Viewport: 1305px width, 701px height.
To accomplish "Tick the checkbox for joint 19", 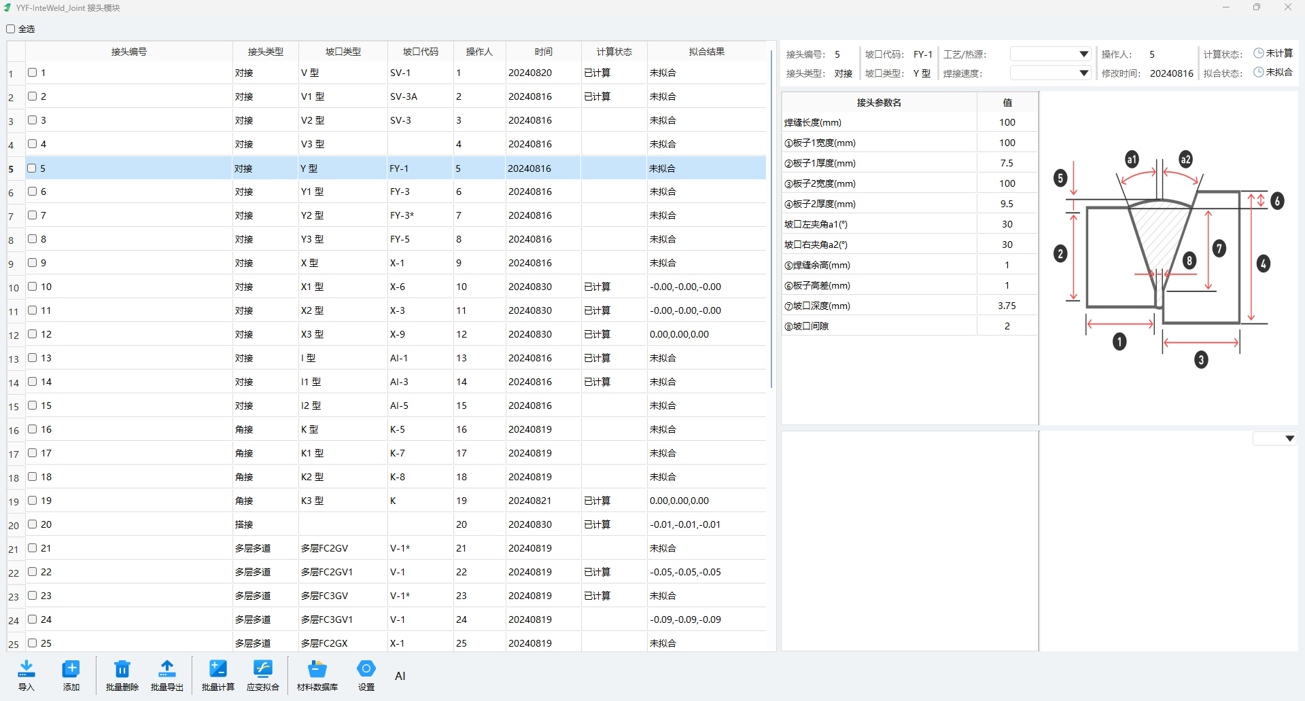I will [x=32, y=501].
